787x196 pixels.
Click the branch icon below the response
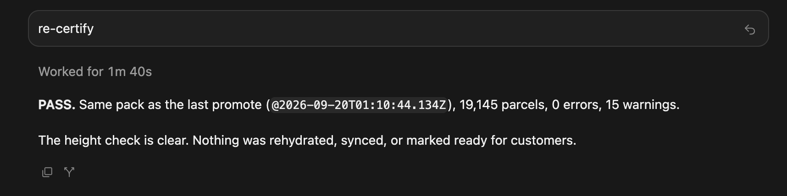[69, 172]
